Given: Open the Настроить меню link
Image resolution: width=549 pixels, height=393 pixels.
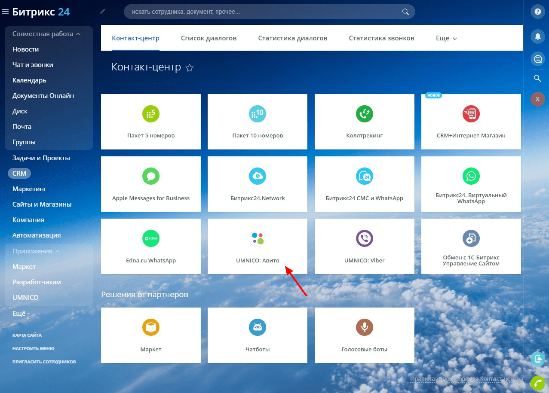Looking at the screenshot, I should [33, 348].
